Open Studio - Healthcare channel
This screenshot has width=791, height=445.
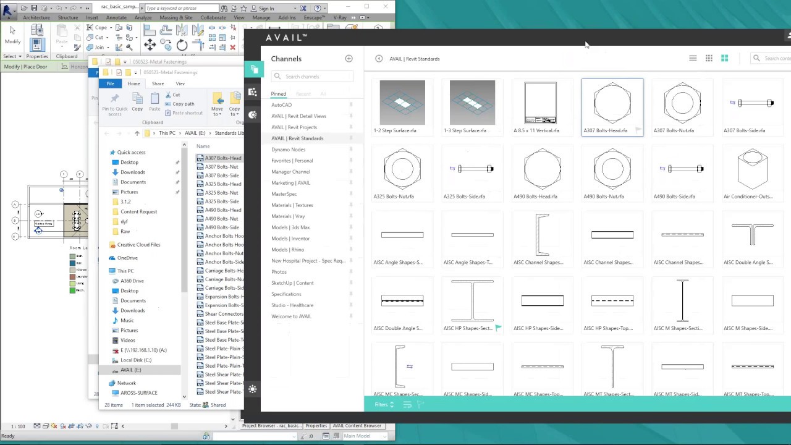point(292,305)
